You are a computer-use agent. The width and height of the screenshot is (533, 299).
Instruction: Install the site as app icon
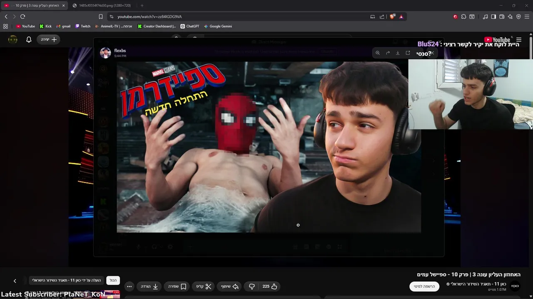372,17
